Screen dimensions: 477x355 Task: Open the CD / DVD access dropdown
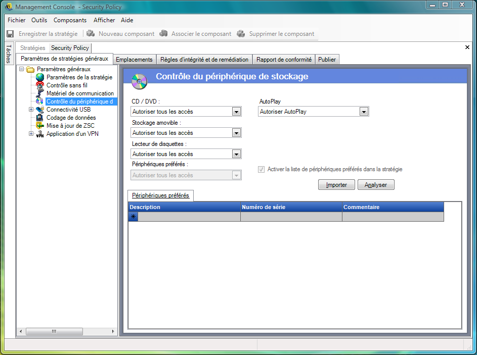[x=236, y=112]
